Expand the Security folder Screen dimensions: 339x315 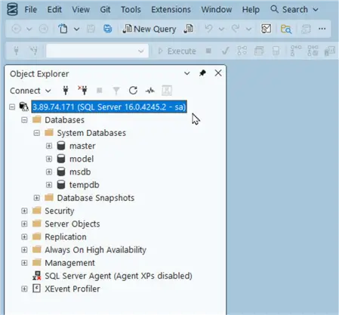click(24, 211)
